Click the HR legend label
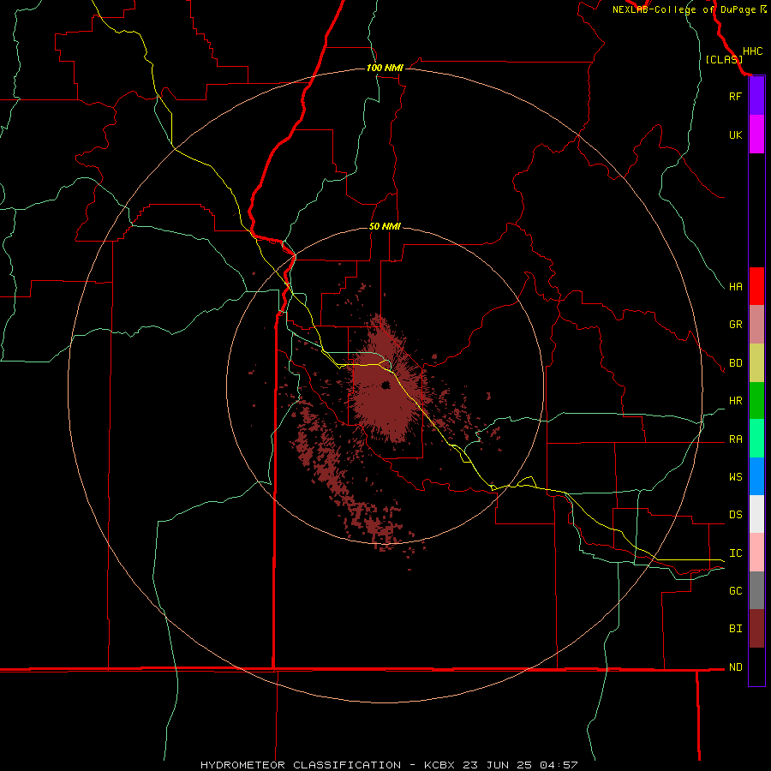Screen dimensions: 771x771 735,401
